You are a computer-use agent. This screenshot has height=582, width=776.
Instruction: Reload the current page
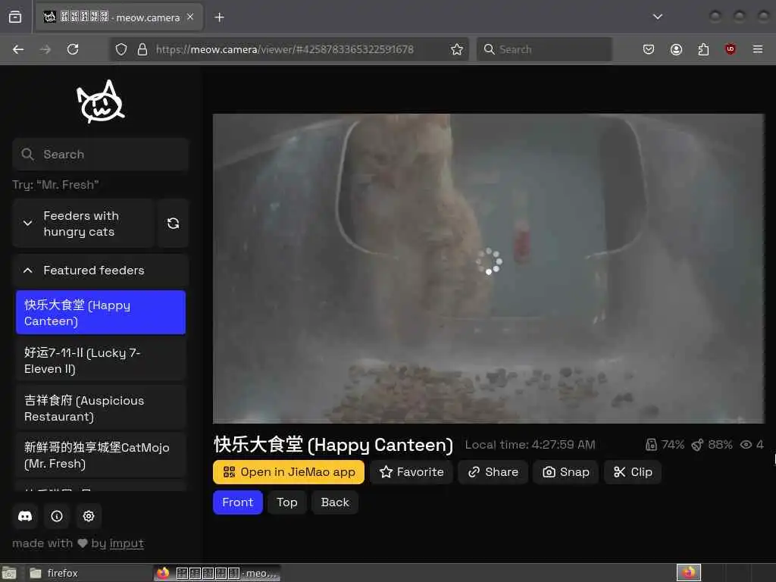point(73,49)
